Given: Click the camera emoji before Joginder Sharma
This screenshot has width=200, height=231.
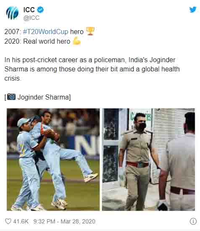Looking at the screenshot, I should [x=11, y=97].
